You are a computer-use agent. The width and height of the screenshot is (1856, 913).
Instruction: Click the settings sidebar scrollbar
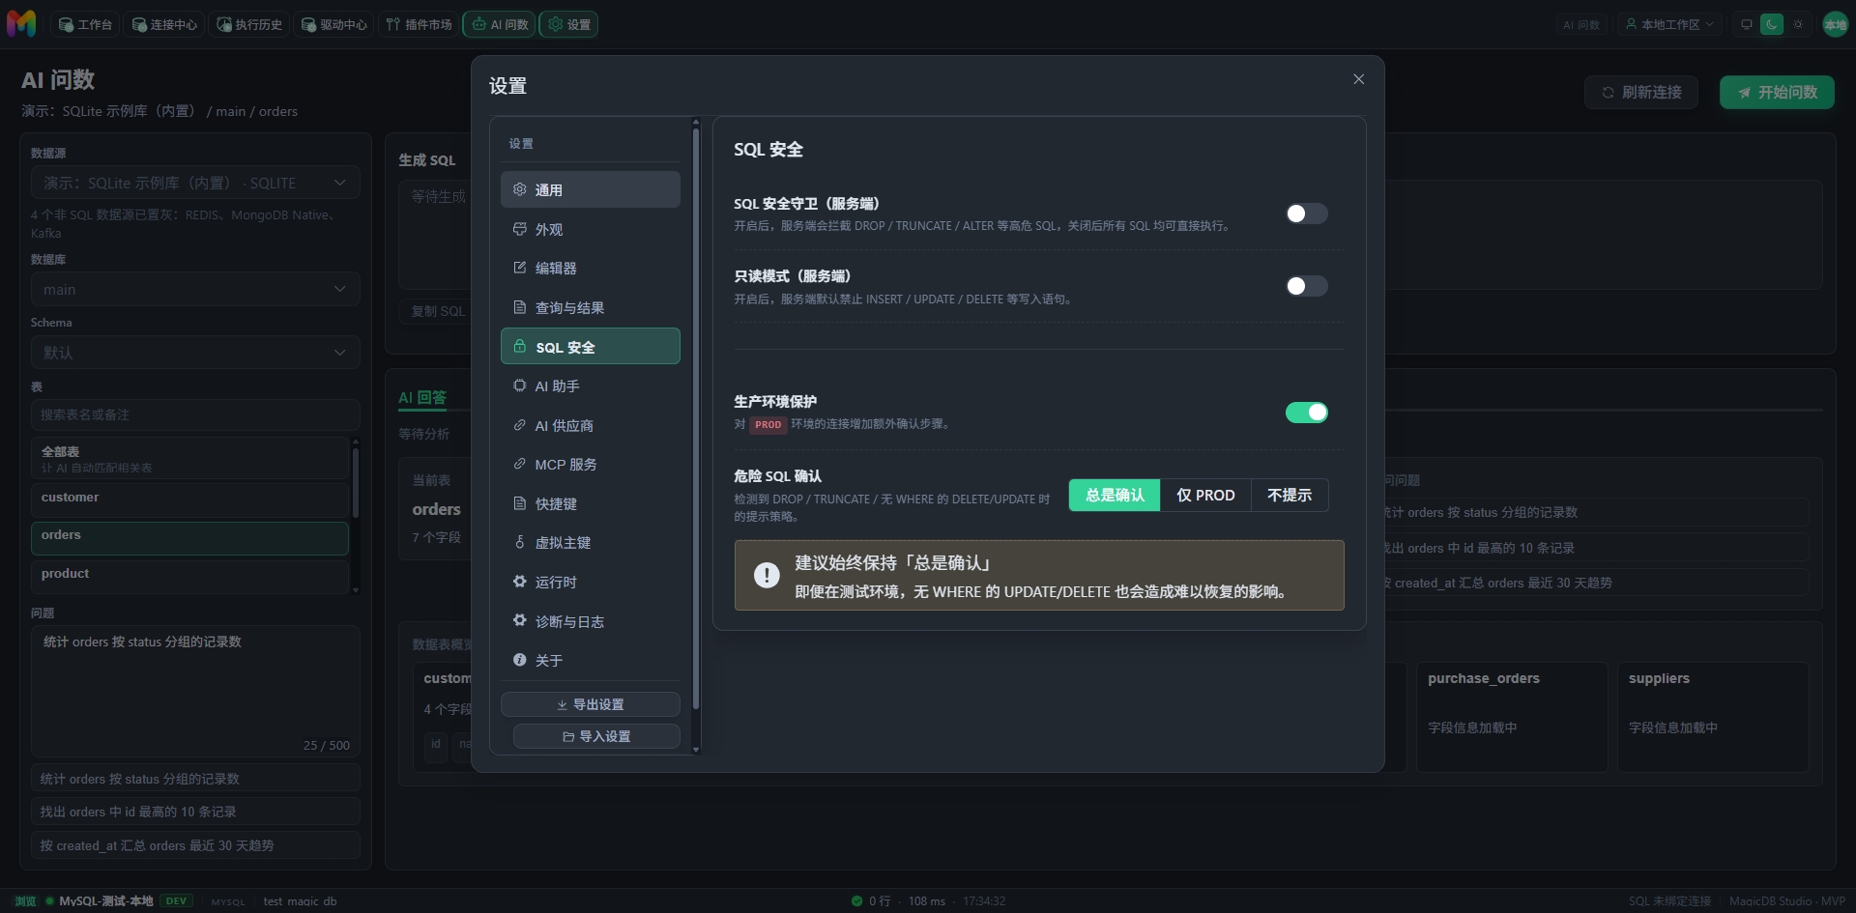[695, 420]
